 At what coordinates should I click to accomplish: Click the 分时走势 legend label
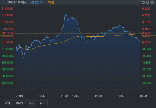coord(36,2)
